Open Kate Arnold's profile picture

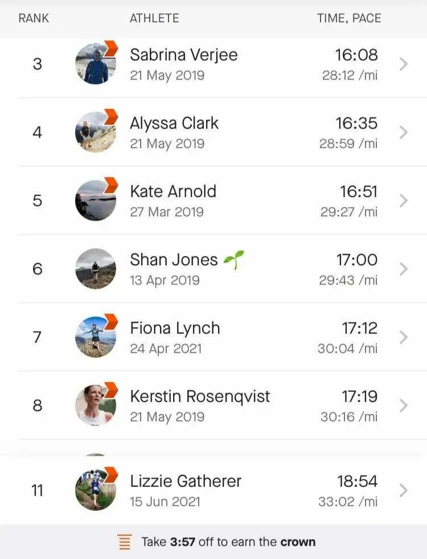point(95,200)
